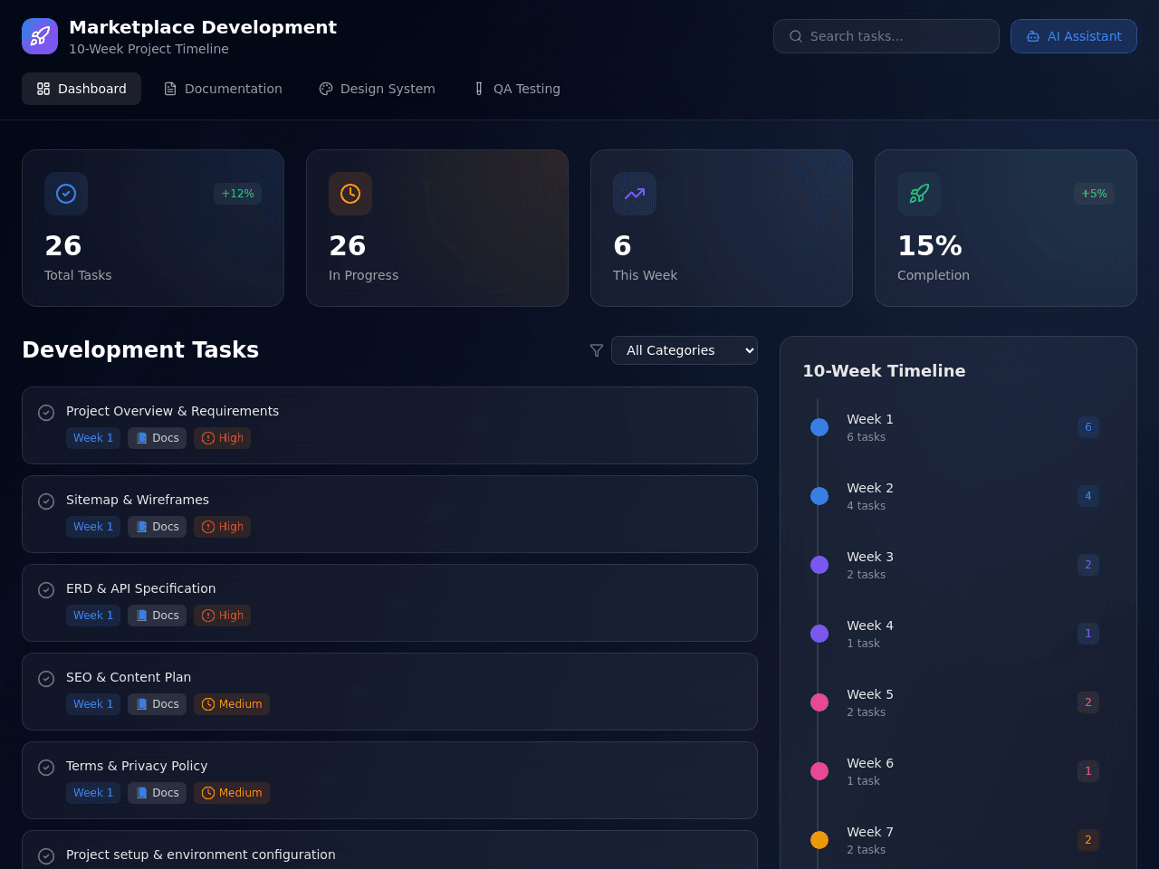Open the QA Testing tab

(x=516, y=89)
